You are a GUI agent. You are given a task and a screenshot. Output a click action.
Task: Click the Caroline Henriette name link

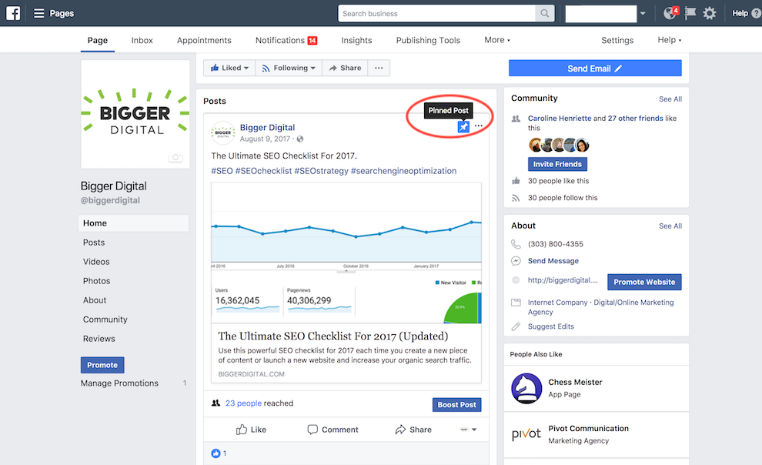click(x=560, y=118)
